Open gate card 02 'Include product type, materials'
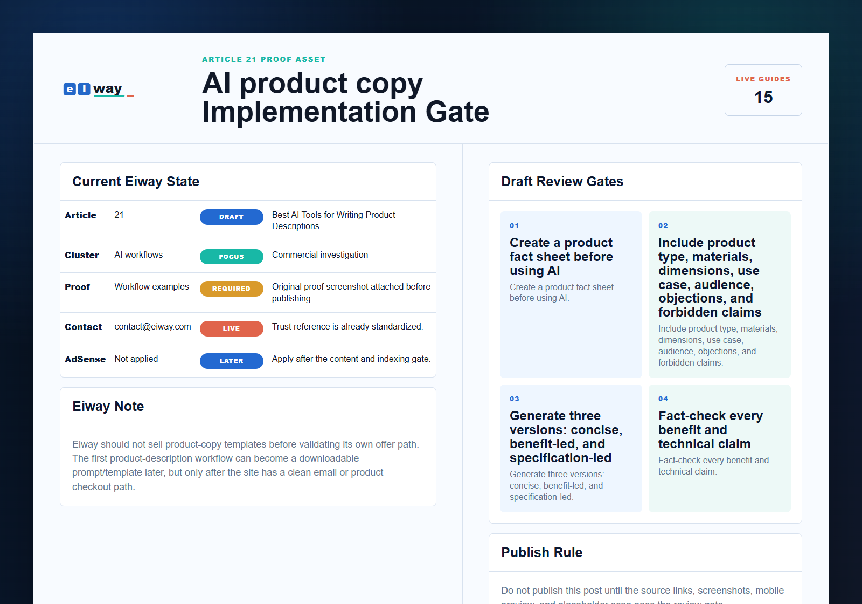Screen dimensions: 862x604 (x=719, y=294)
